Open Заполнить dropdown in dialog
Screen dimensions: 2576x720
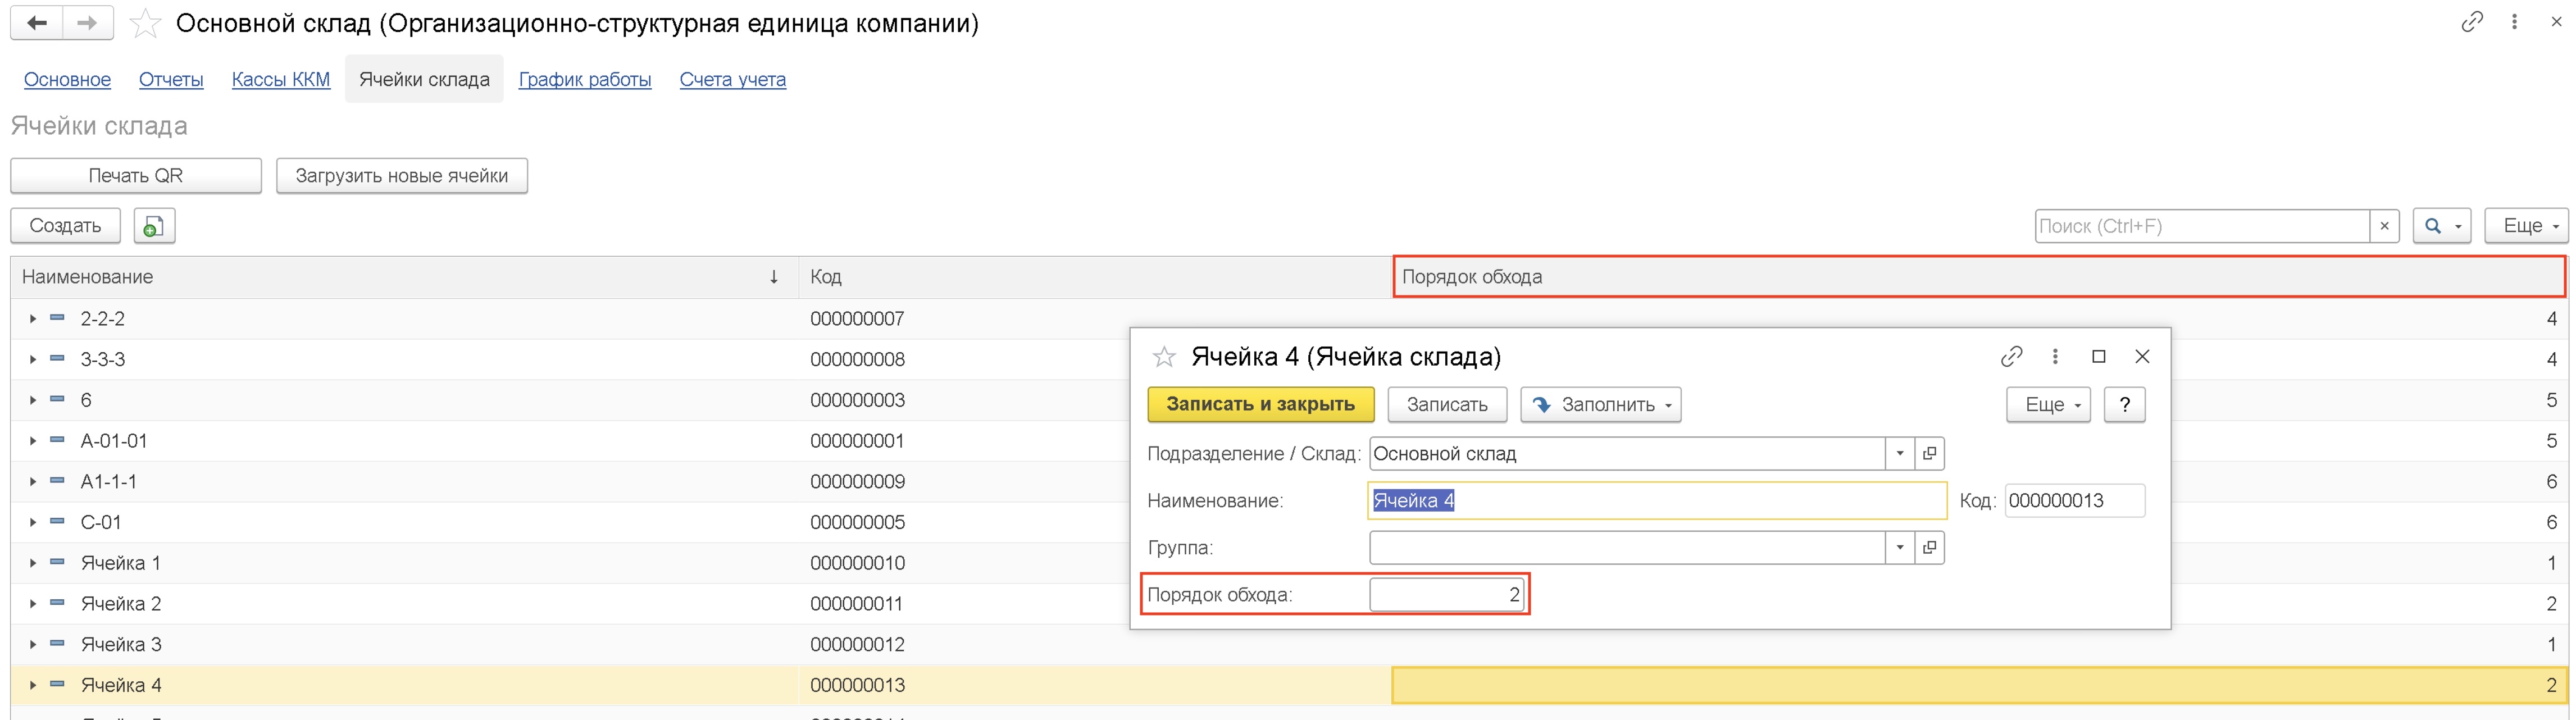pyautogui.click(x=1601, y=405)
